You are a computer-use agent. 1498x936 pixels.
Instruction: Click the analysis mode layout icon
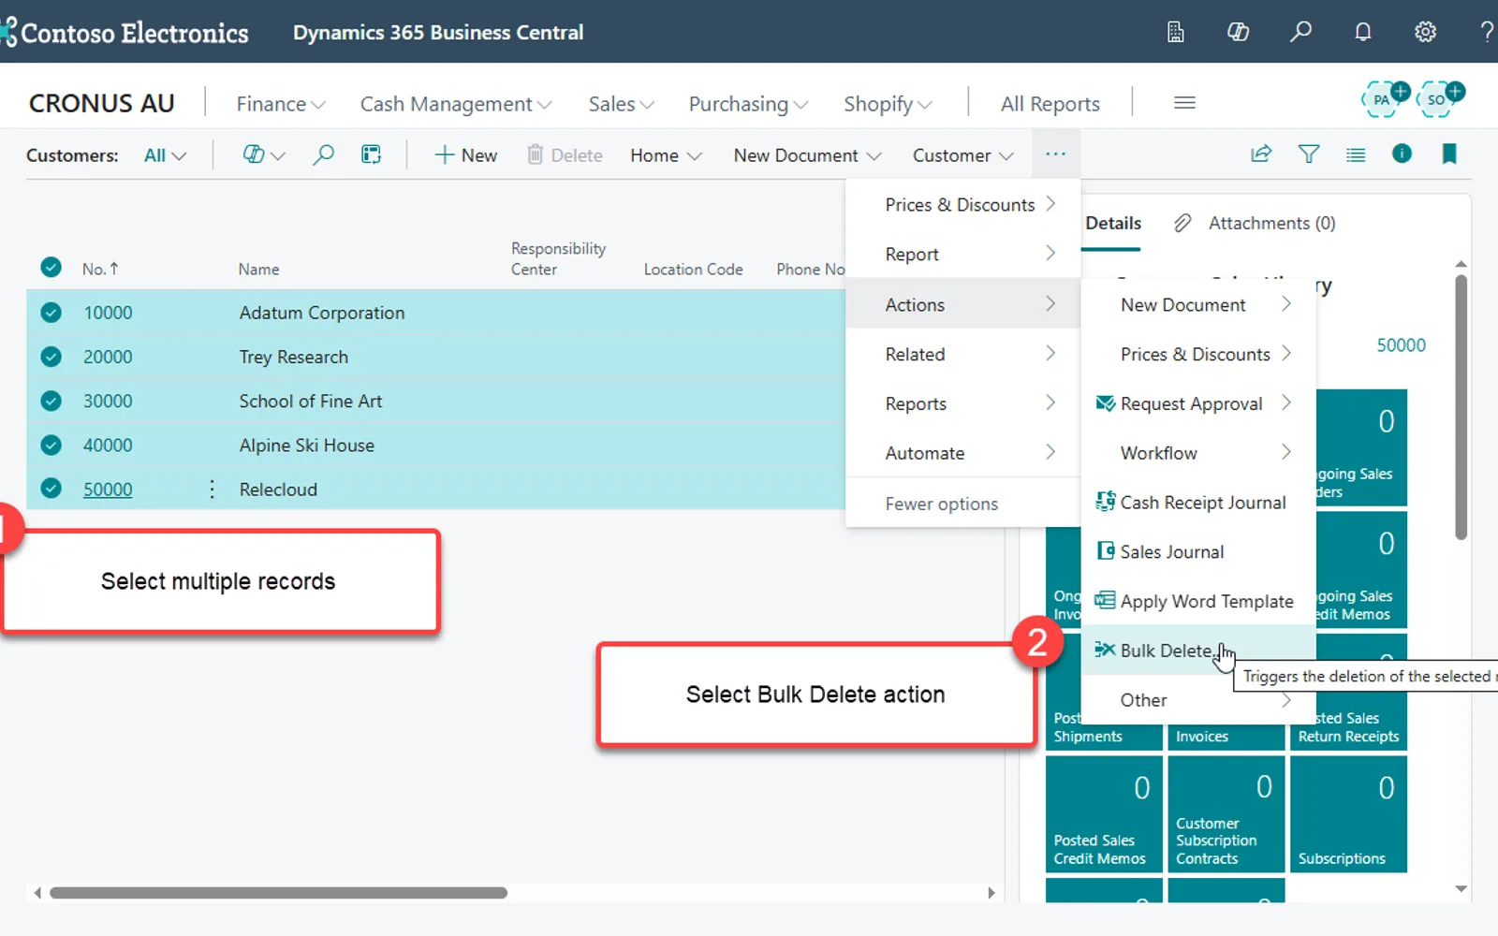tap(372, 154)
